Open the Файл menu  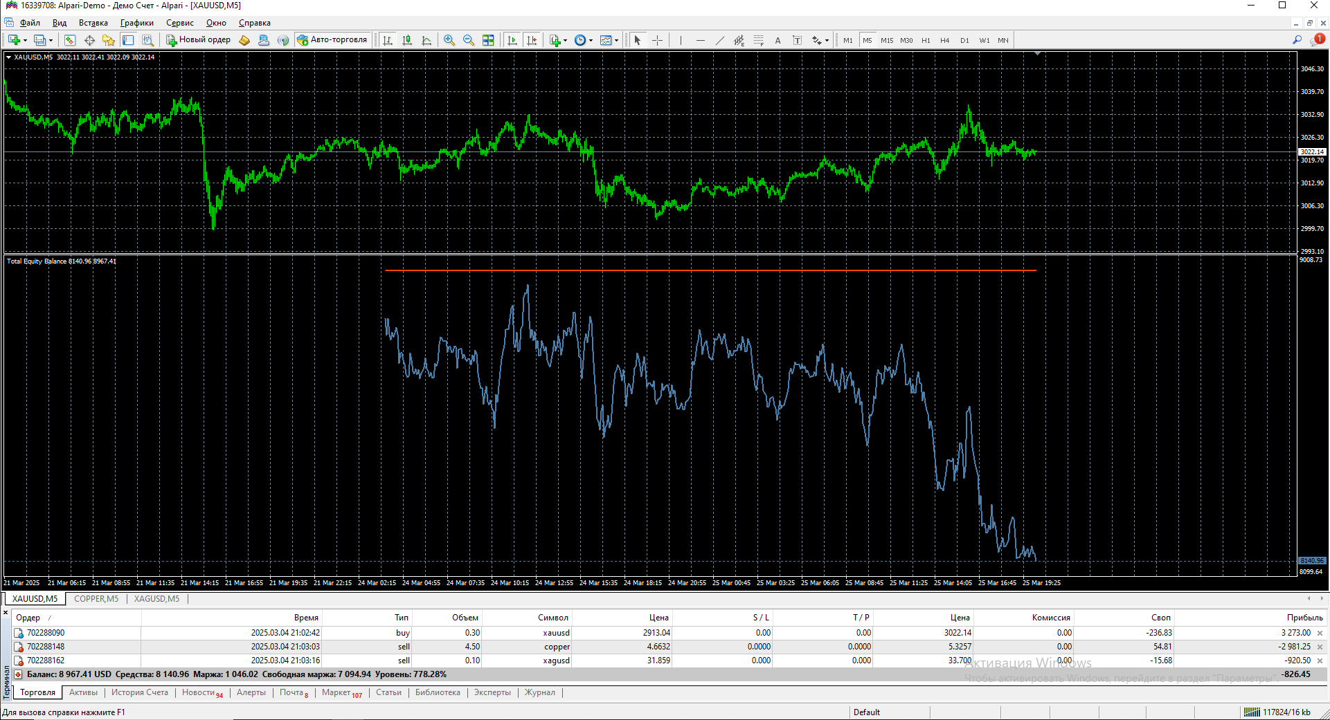point(30,23)
